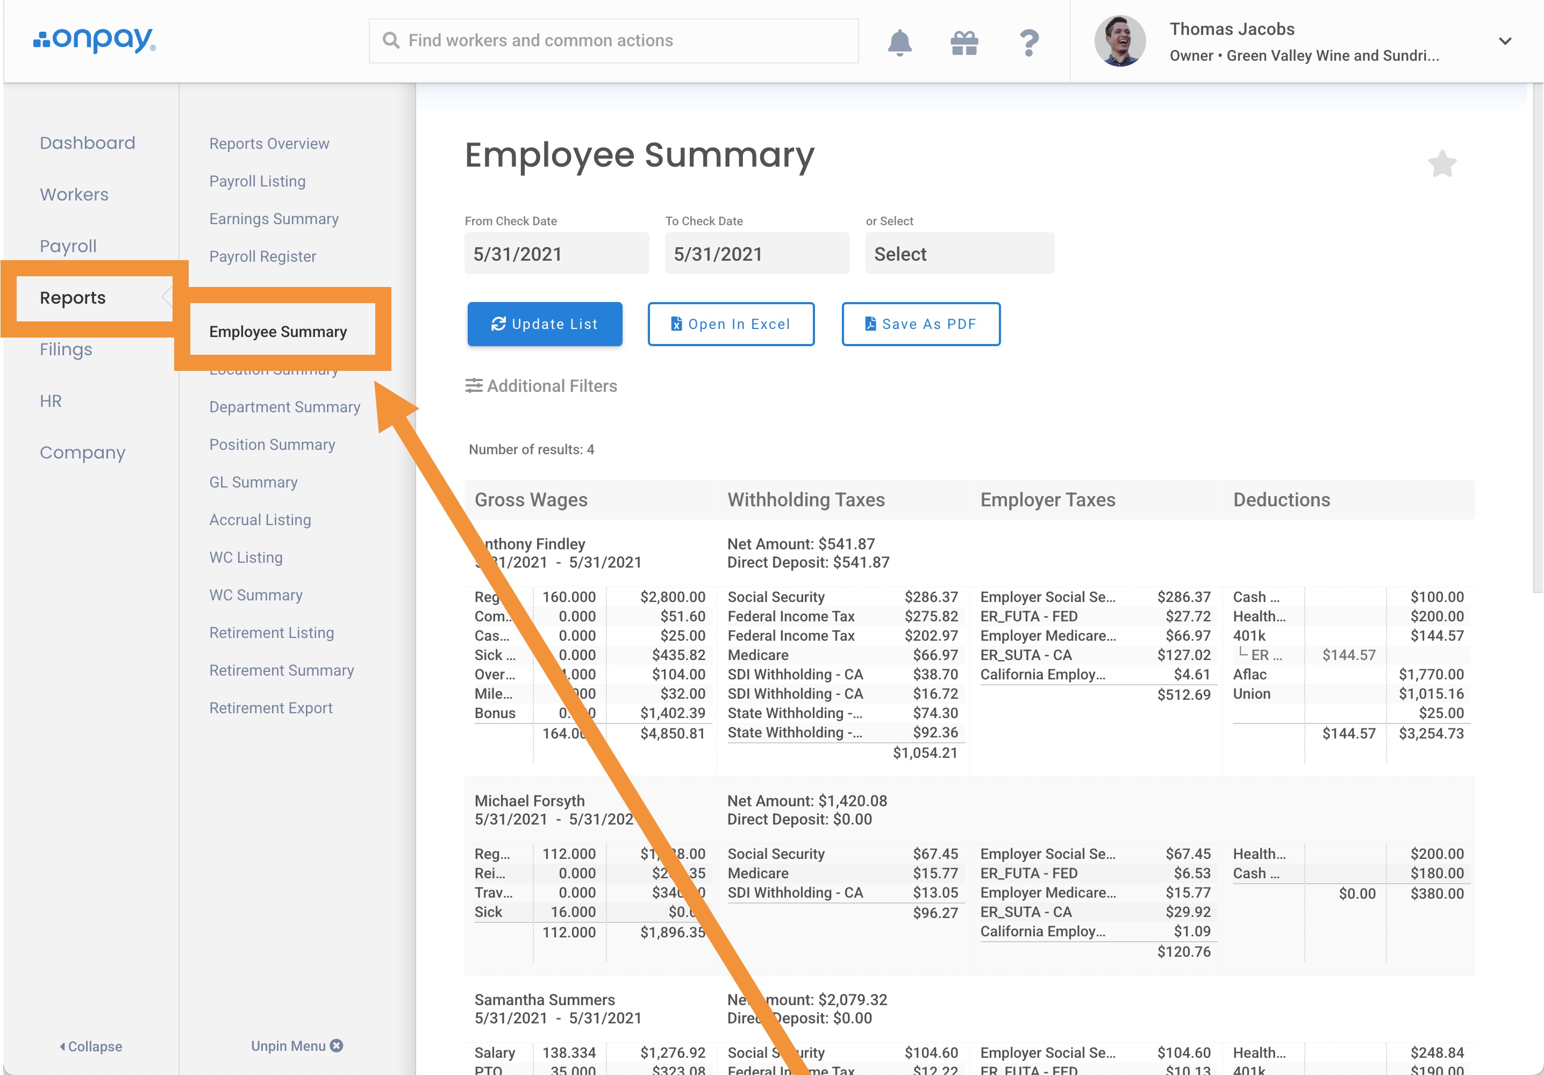Open the notifications bell icon

pos(899,42)
